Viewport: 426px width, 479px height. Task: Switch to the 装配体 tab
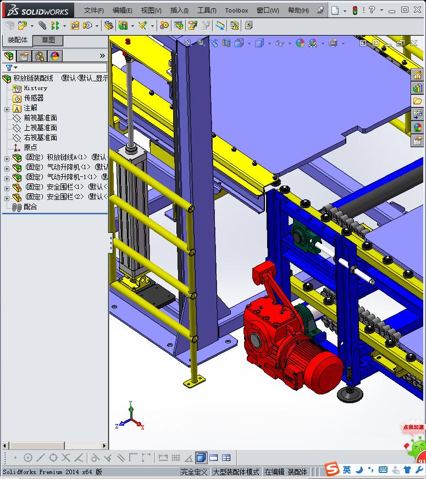tap(18, 40)
